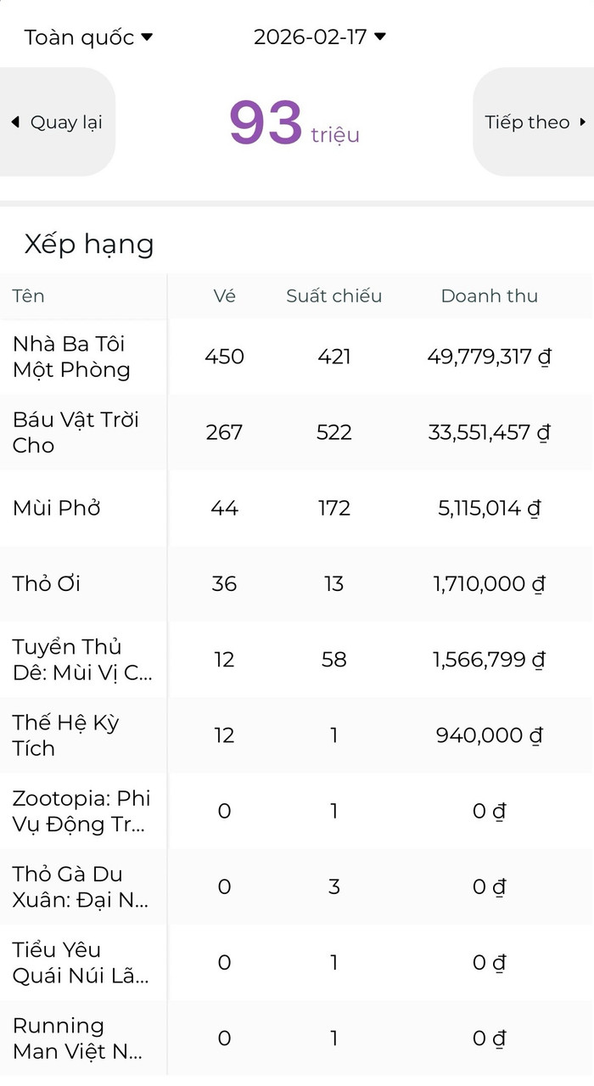
Task: Go to next day with Tiếp theo
Action: pos(535,122)
